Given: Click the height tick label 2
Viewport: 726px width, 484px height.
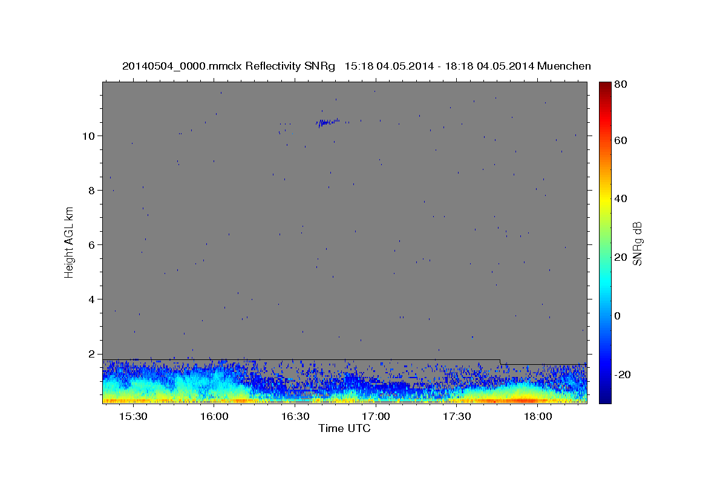Looking at the screenshot, I should pyautogui.click(x=93, y=353).
